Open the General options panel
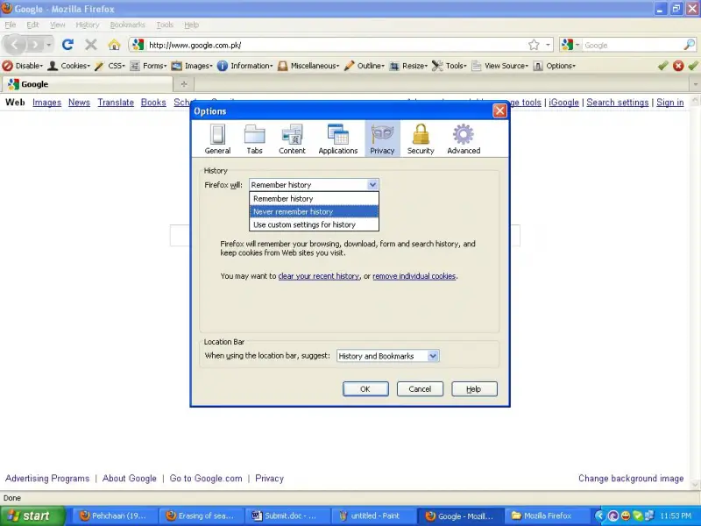This screenshot has width=701, height=526. tap(217, 139)
